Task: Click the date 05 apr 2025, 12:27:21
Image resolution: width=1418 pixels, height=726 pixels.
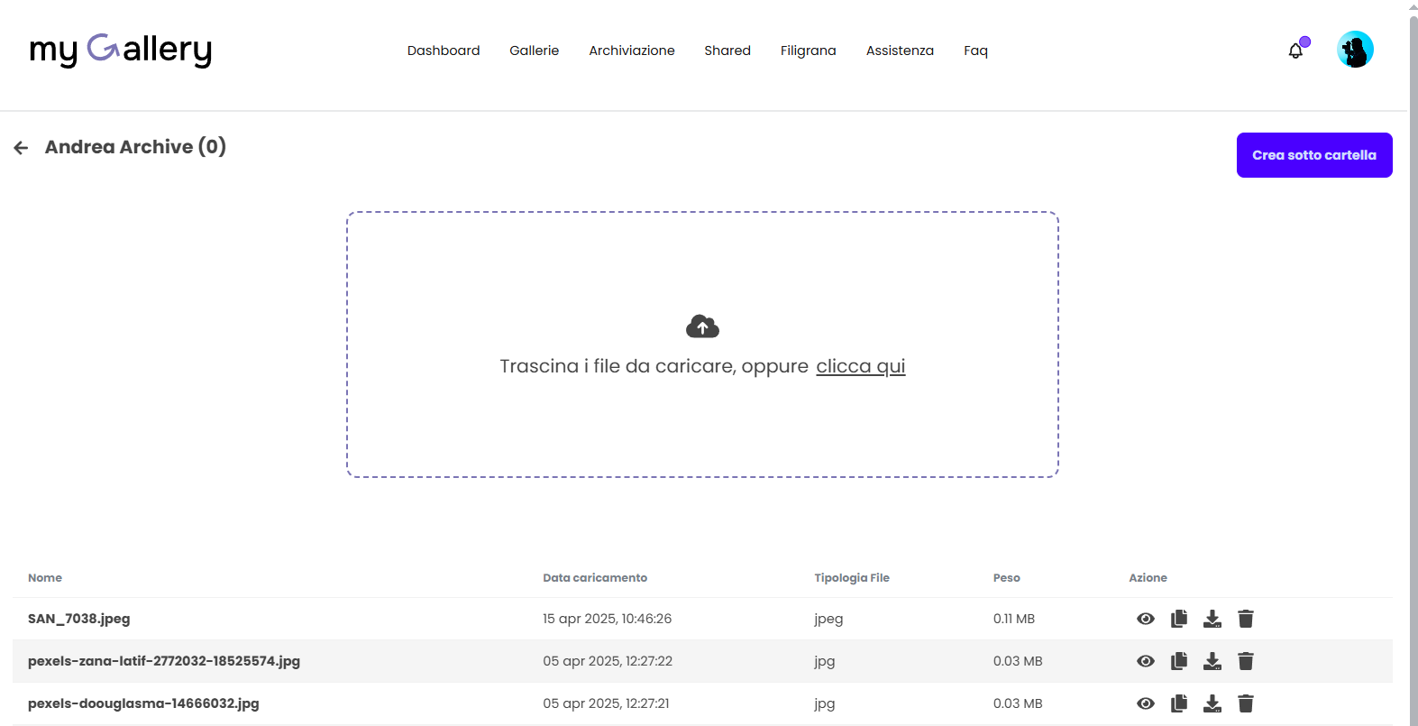Action: point(606,703)
